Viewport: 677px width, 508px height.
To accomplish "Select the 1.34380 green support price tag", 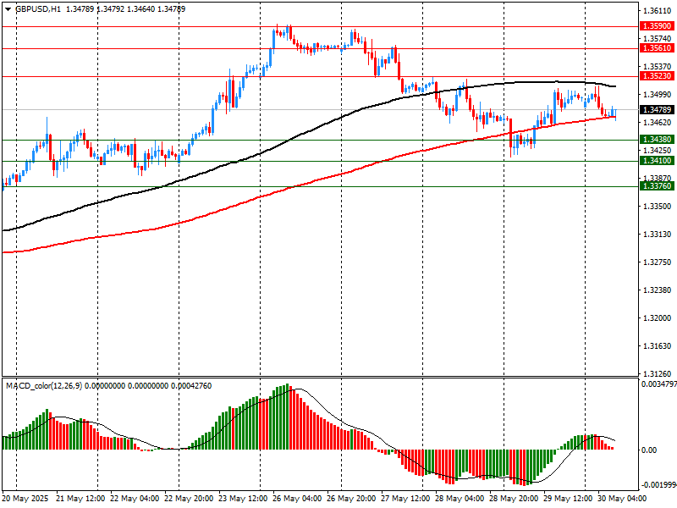I will (657, 140).
